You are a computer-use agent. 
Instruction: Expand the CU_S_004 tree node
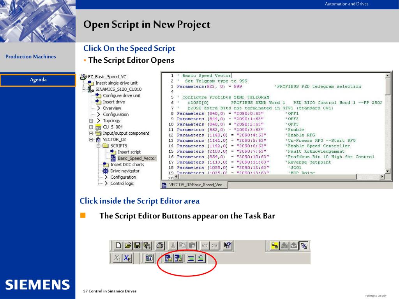[x=91, y=127]
